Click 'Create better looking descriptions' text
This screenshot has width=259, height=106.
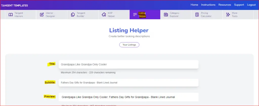click(x=129, y=36)
